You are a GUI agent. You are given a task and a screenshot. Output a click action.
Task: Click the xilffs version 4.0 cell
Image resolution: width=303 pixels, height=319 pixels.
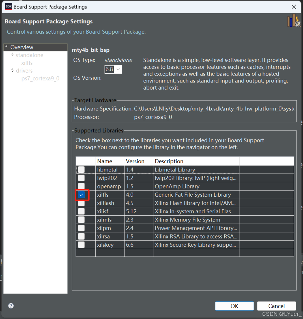click(139, 195)
